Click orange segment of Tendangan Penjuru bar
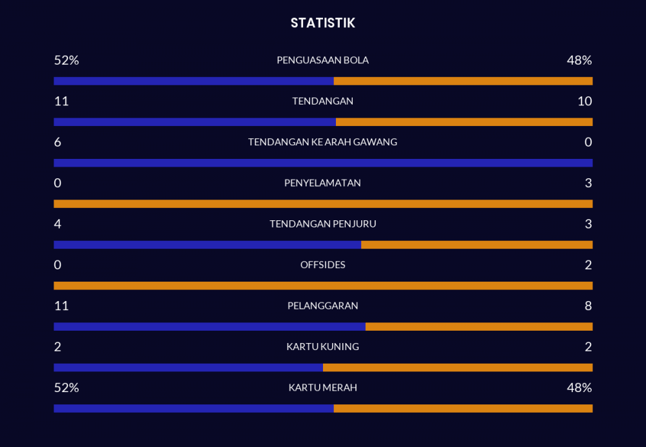The height and width of the screenshot is (447, 646). [x=477, y=245]
